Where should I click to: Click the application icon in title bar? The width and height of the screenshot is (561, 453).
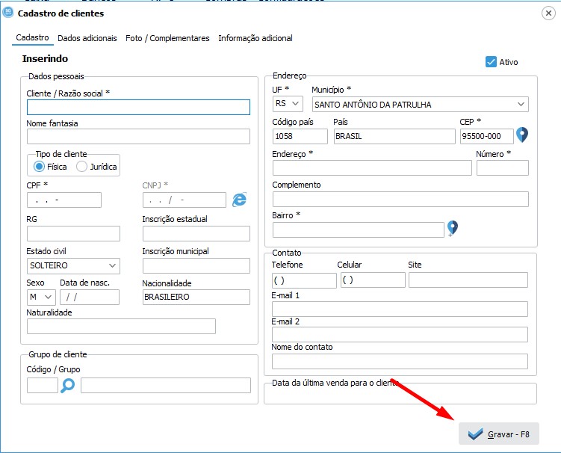[8, 13]
